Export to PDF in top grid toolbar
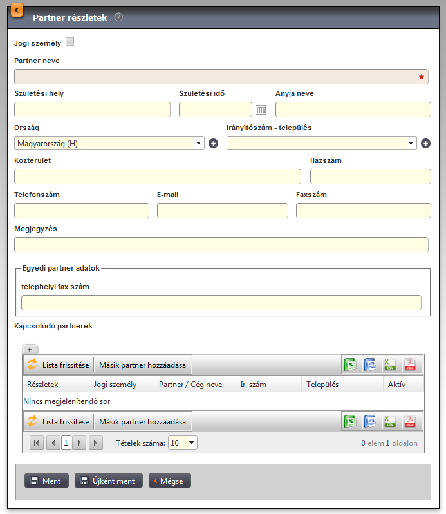 410,365
